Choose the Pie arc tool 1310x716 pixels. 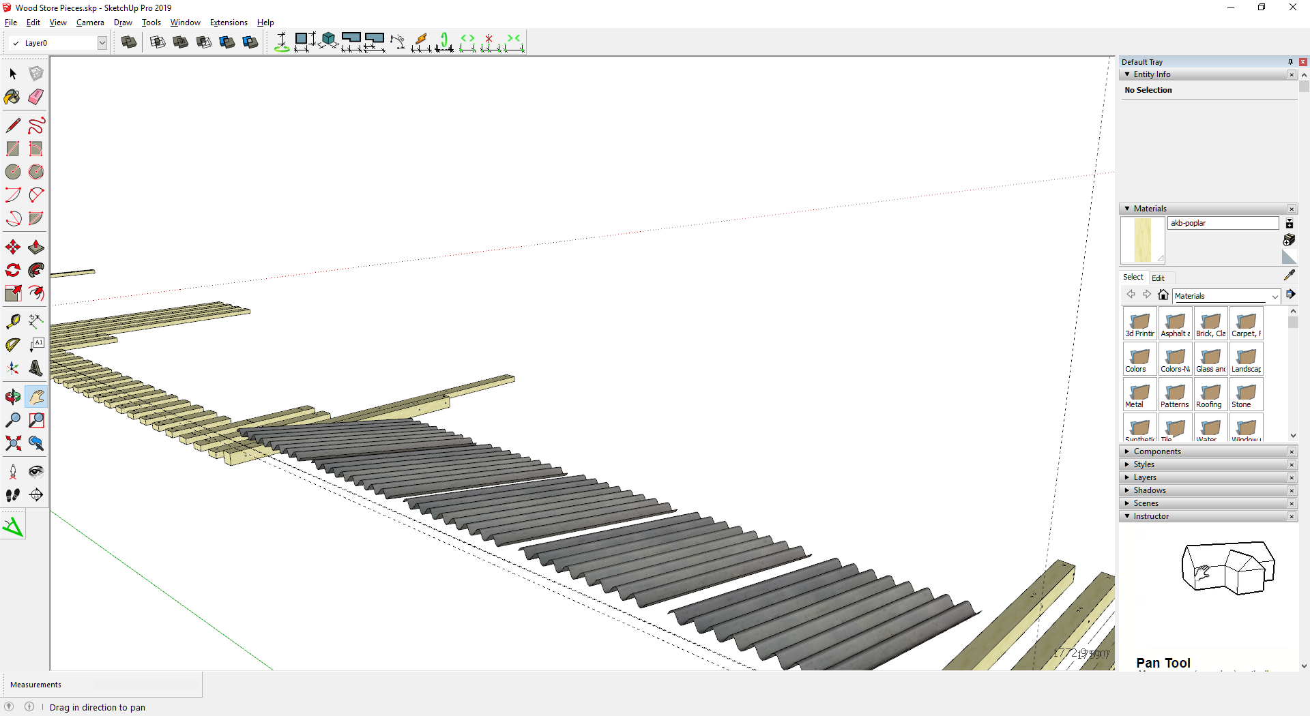(36, 218)
